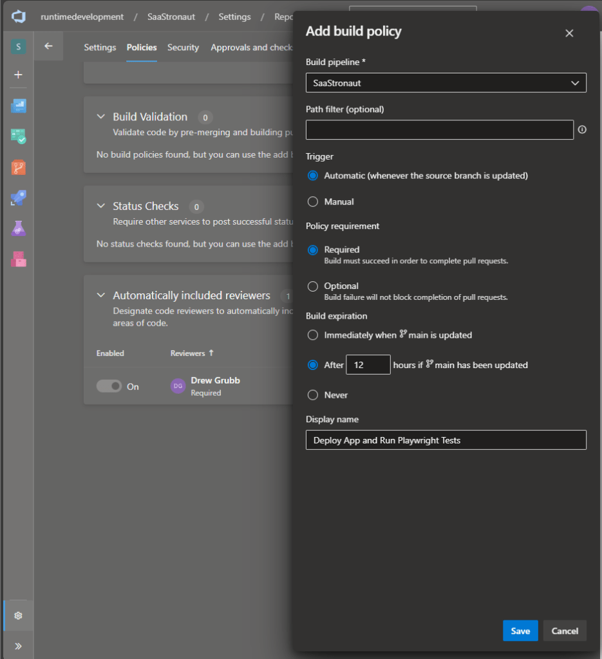Select the Manual trigger option
The image size is (602, 659).
pyautogui.click(x=313, y=202)
